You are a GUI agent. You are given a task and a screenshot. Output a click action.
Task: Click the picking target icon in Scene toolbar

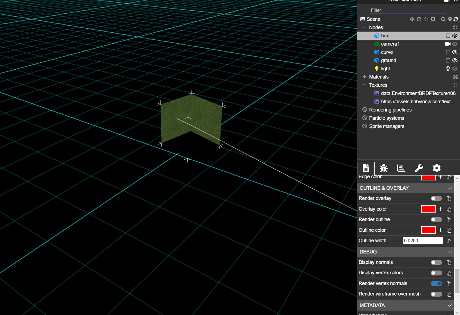point(443,19)
